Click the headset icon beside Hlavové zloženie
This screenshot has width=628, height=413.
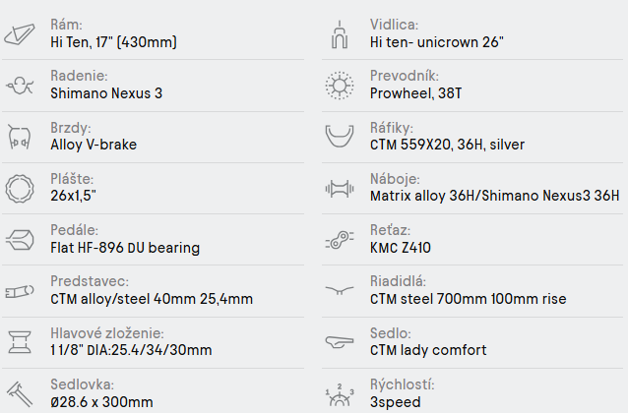[20, 341]
